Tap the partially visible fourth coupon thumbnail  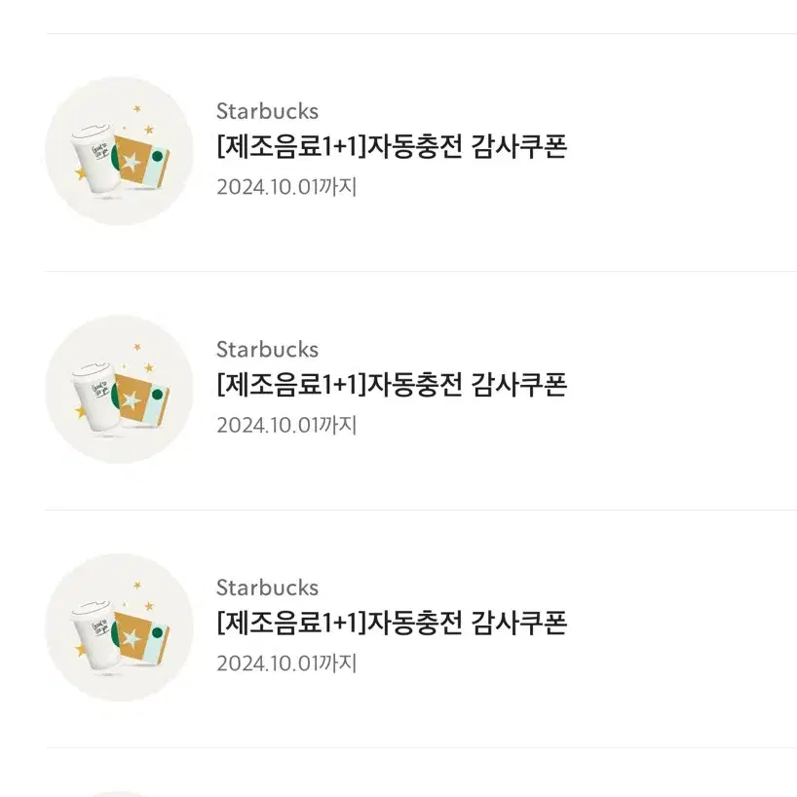120,794
